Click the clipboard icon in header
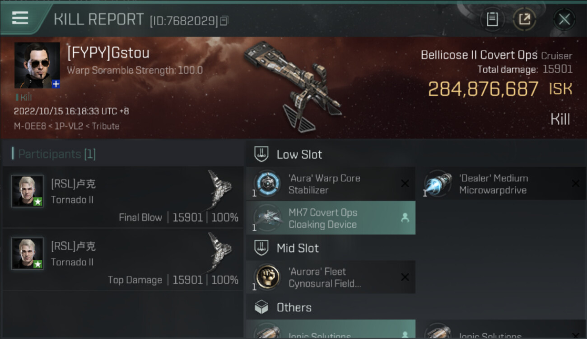 [492, 19]
